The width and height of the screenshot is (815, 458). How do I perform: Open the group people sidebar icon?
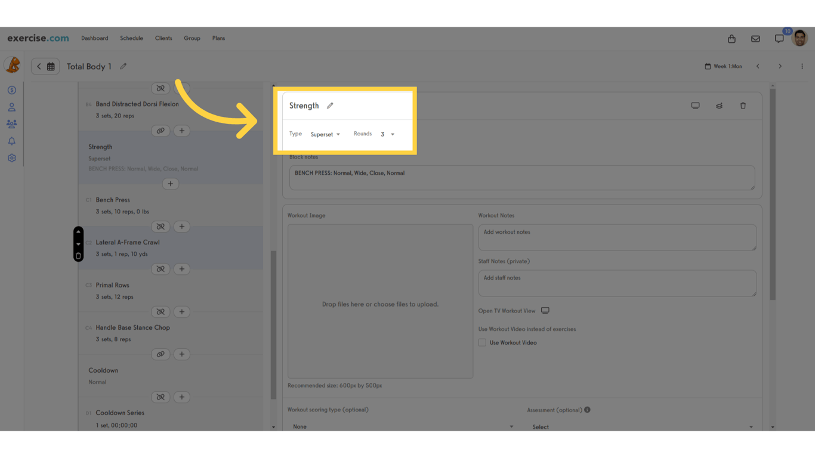[11, 124]
